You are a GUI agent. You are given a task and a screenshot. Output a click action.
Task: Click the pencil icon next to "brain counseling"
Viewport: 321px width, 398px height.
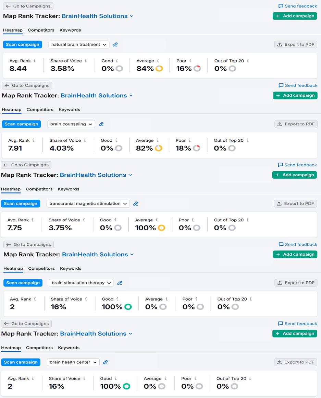click(x=101, y=124)
